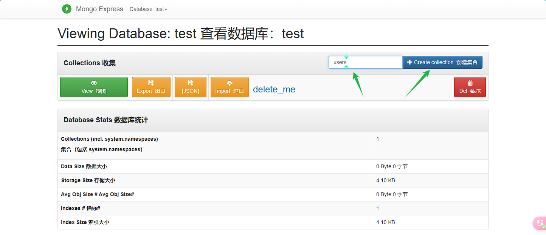Focus the collection name input field
Image resolution: width=546 pixels, height=235 pixels.
click(x=365, y=62)
